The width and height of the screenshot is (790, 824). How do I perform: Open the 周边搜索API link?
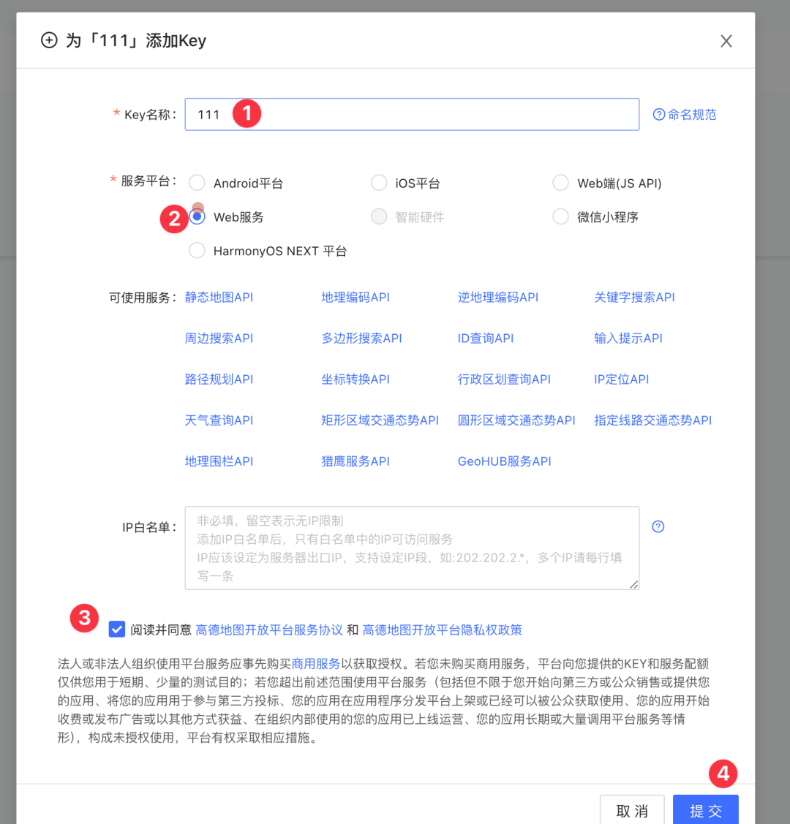click(219, 339)
